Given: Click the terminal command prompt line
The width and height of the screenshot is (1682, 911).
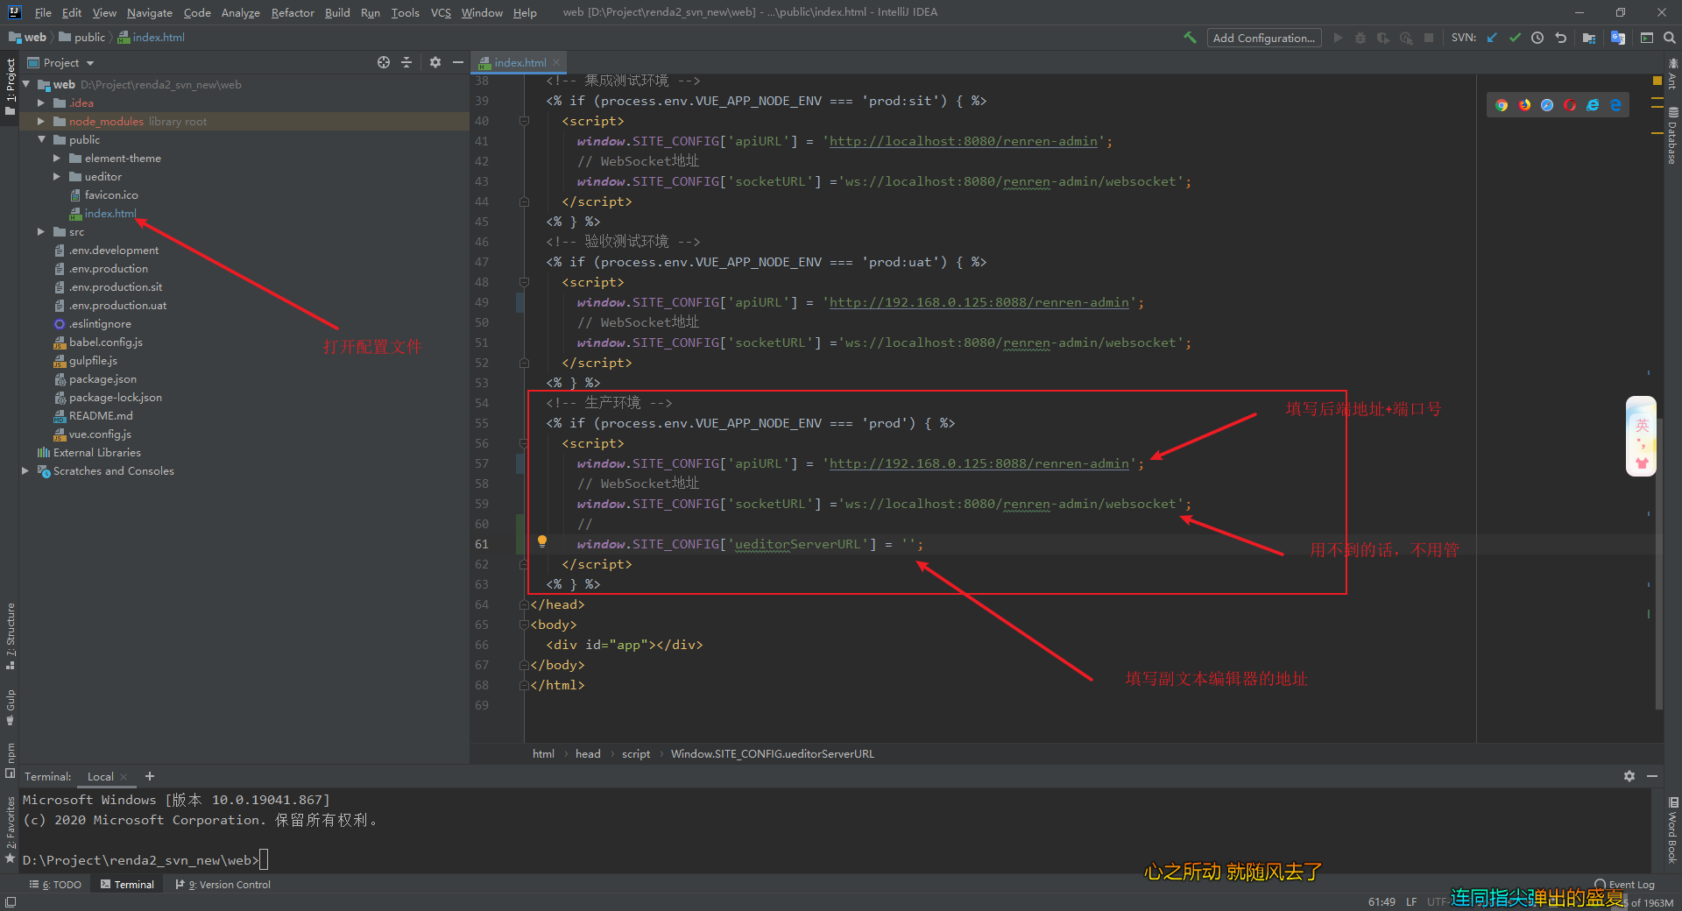Looking at the screenshot, I should point(145,860).
